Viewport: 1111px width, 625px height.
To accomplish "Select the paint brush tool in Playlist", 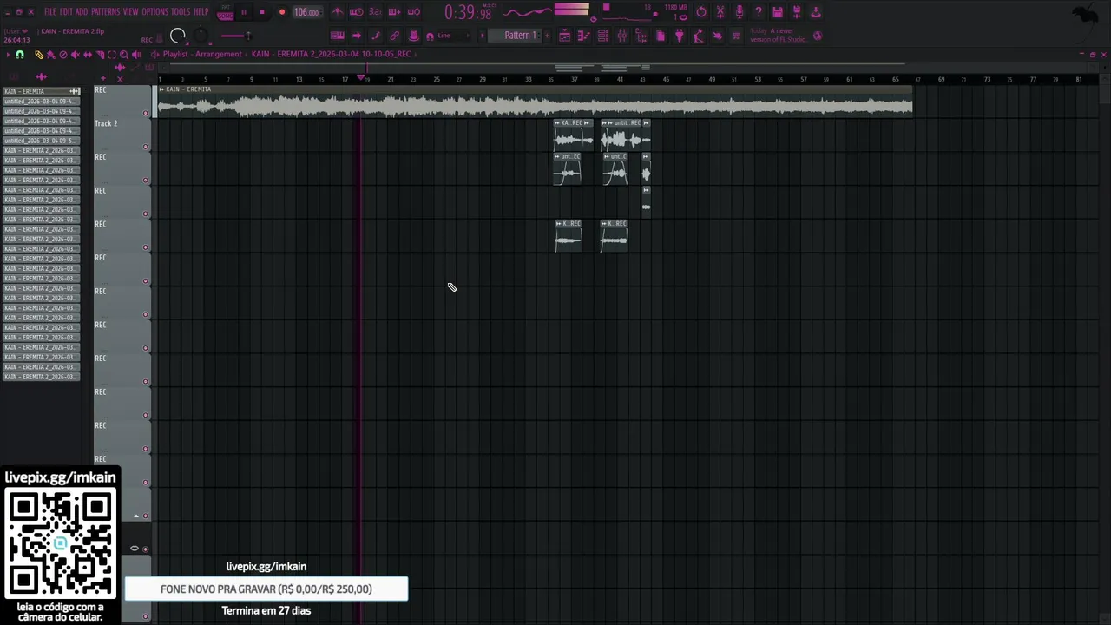I will coord(50,54).
